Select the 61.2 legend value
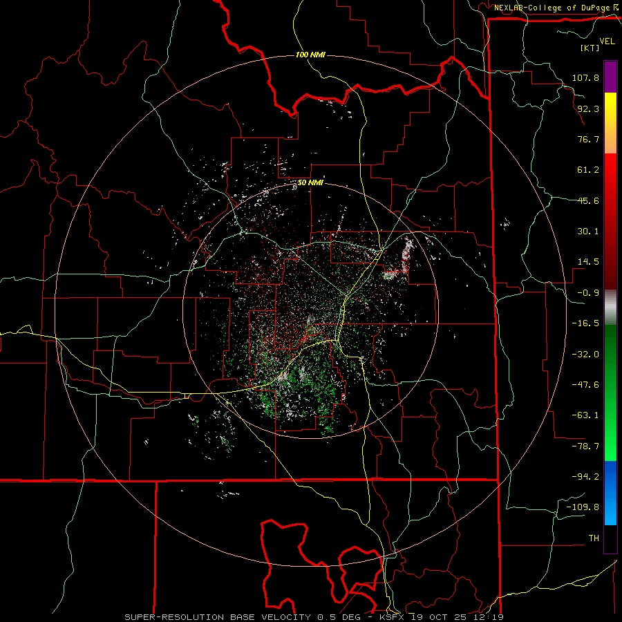The image size is (622, 622). (x=588, y=170)
